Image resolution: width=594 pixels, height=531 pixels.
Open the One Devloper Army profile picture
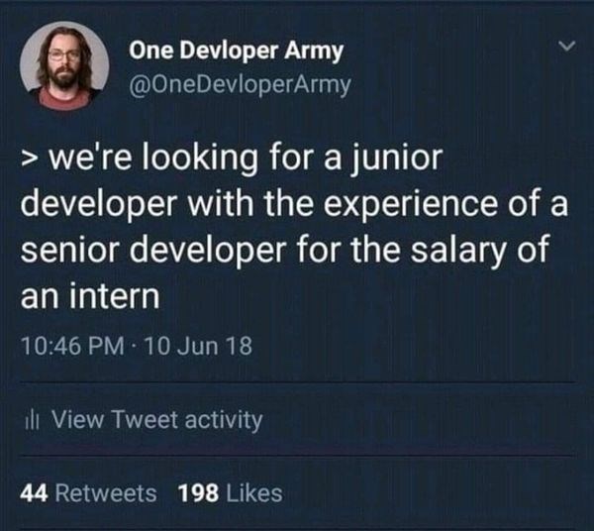[x=65, y=66]
